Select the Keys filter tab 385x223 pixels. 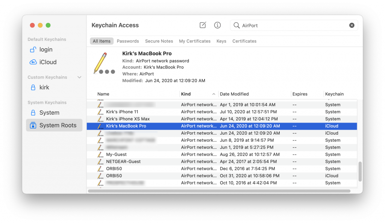[x=221, y=41]
